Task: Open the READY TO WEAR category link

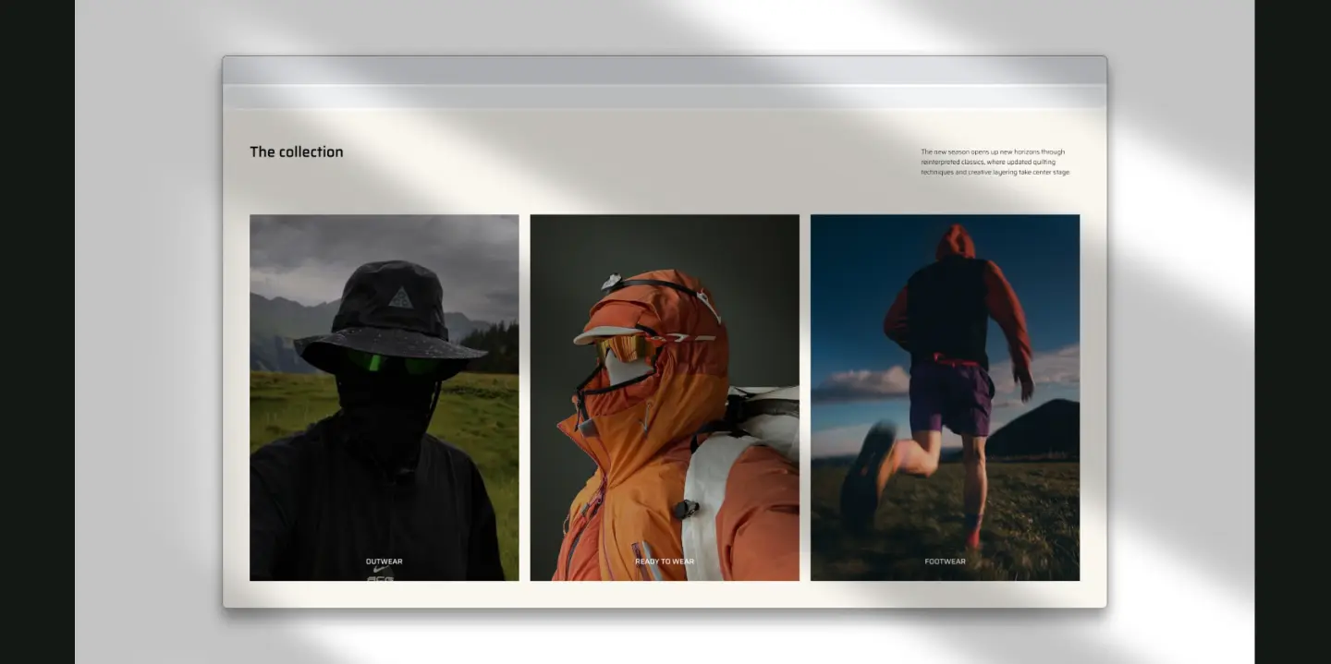Action: click(x=665, y=561)
